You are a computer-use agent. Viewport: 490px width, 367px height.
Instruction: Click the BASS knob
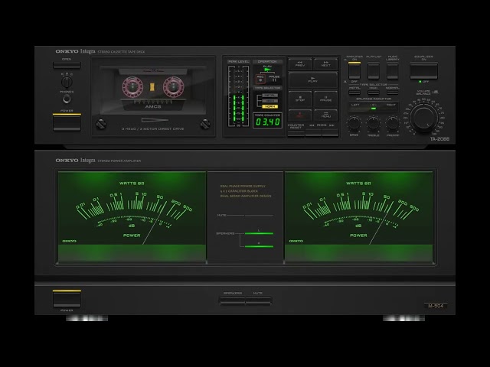click(x=354, y=123)
